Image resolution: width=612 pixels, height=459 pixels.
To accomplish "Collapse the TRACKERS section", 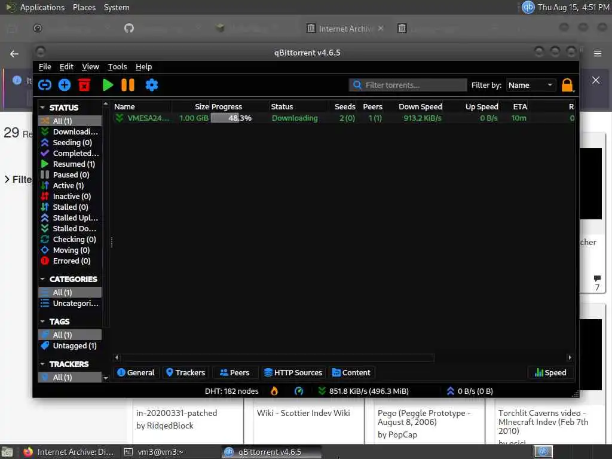I will point(42,364).
